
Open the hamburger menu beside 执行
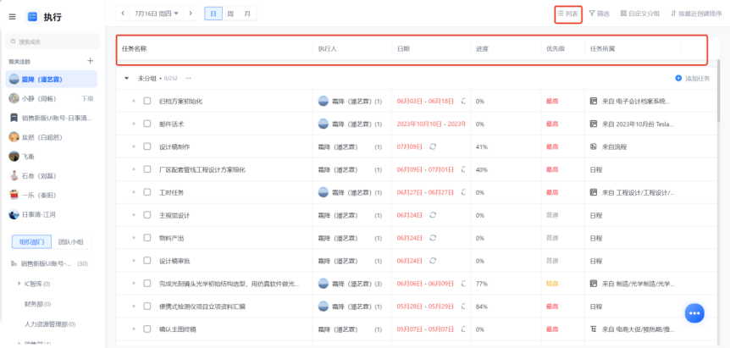12,17
